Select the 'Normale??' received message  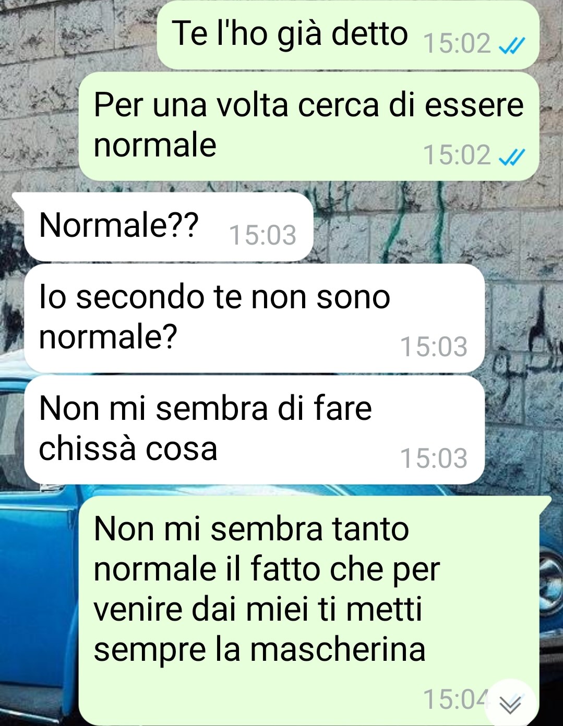click(168, 226)
